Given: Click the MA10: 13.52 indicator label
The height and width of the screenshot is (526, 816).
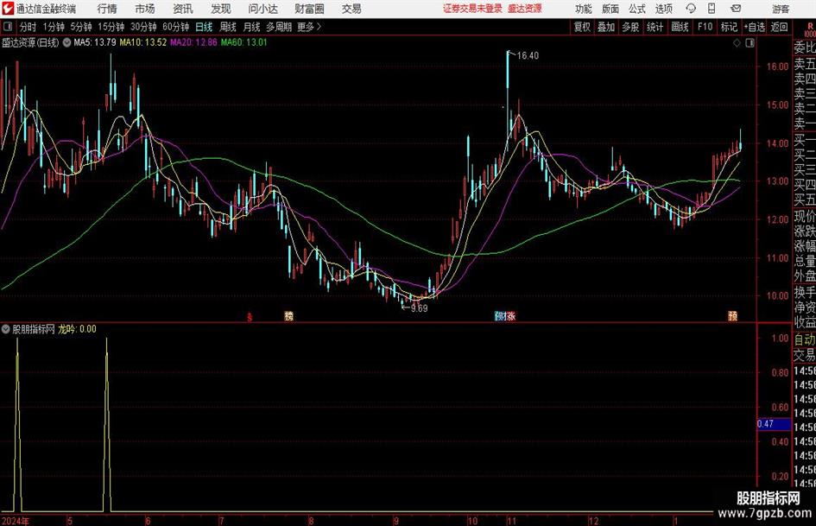Looking at the screenshot, I should (x=143, y=42).
